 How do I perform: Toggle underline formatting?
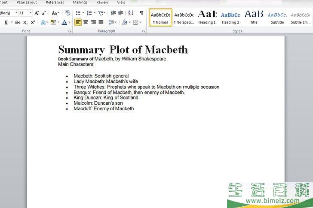pos(6,22)
